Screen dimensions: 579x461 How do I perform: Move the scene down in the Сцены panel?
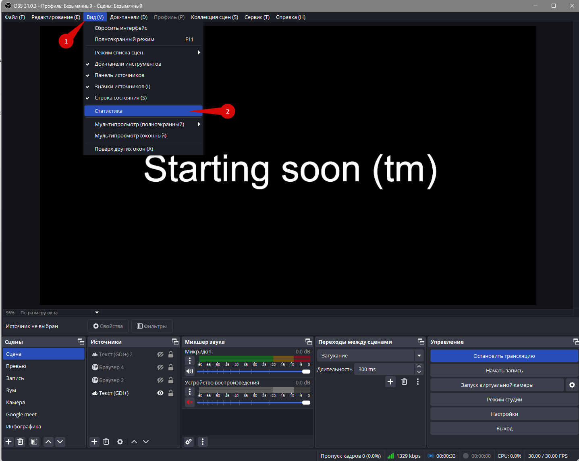[60, 442]
